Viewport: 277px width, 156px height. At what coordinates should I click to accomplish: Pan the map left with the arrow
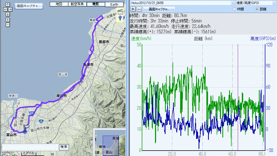click(5, 9)
